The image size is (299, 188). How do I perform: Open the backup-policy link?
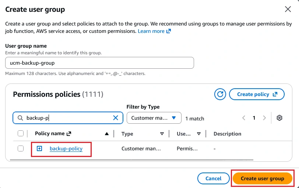pos(66,148)
